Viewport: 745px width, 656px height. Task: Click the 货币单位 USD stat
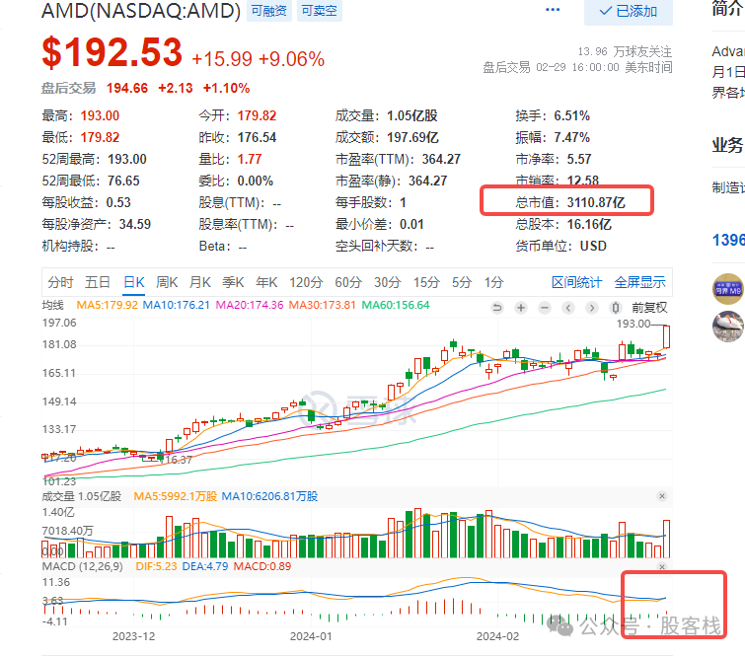561,246
